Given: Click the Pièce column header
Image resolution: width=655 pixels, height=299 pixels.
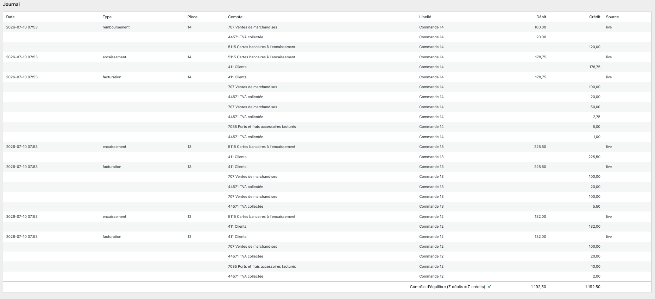Looking at the screenshot, I should [x=193, y=17].
